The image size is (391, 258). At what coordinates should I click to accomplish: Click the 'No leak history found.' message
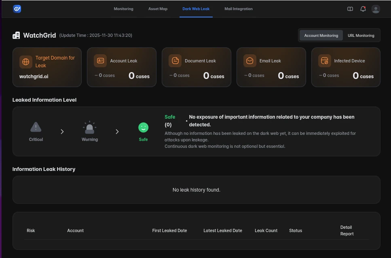coord(197,190)
